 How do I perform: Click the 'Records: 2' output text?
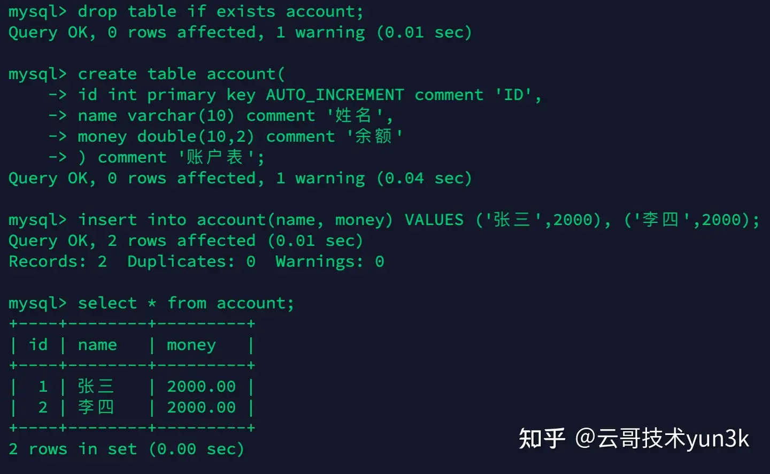(x=58, y=261)
